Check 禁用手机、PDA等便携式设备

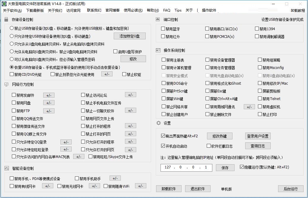pos(12,178)
